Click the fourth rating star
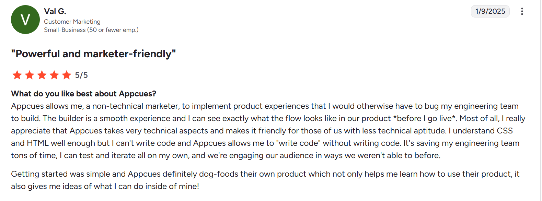 54,75
